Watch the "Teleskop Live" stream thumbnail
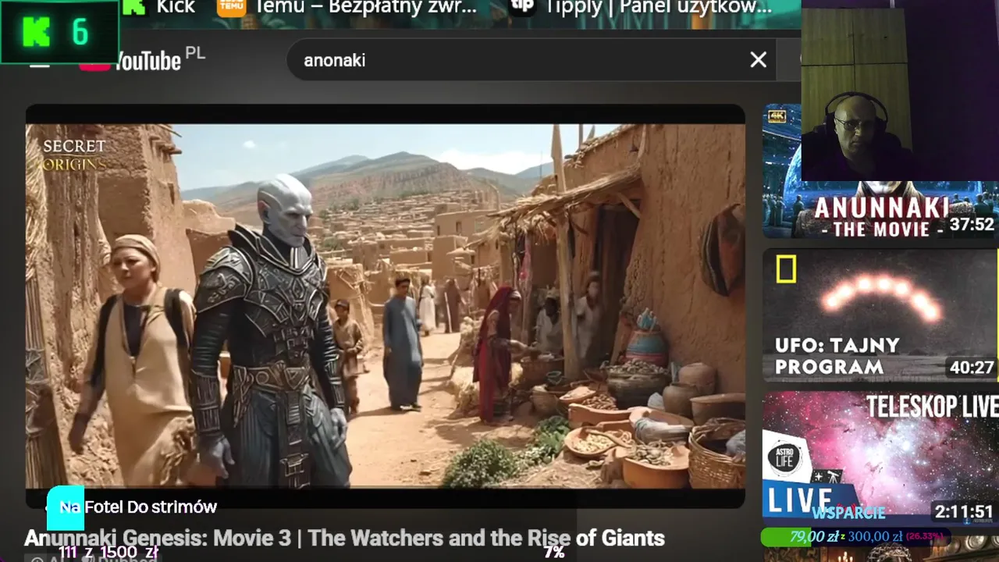The image size is (999, 562). click(880, 457)
